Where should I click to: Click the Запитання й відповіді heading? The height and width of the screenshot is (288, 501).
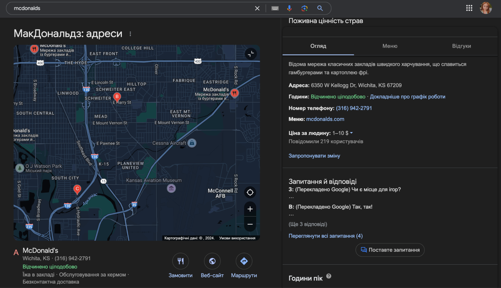pos(322,181)
